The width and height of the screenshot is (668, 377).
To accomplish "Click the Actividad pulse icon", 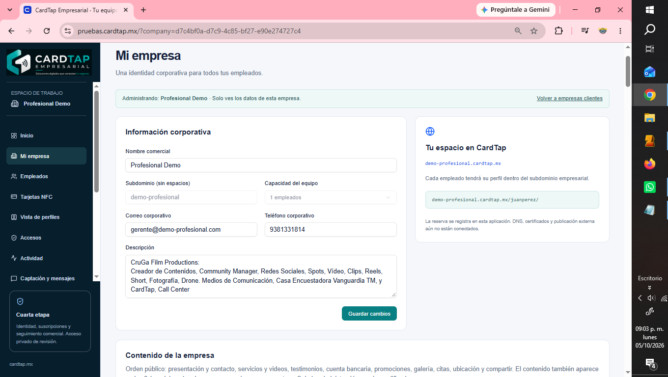I will pos(14,258).
